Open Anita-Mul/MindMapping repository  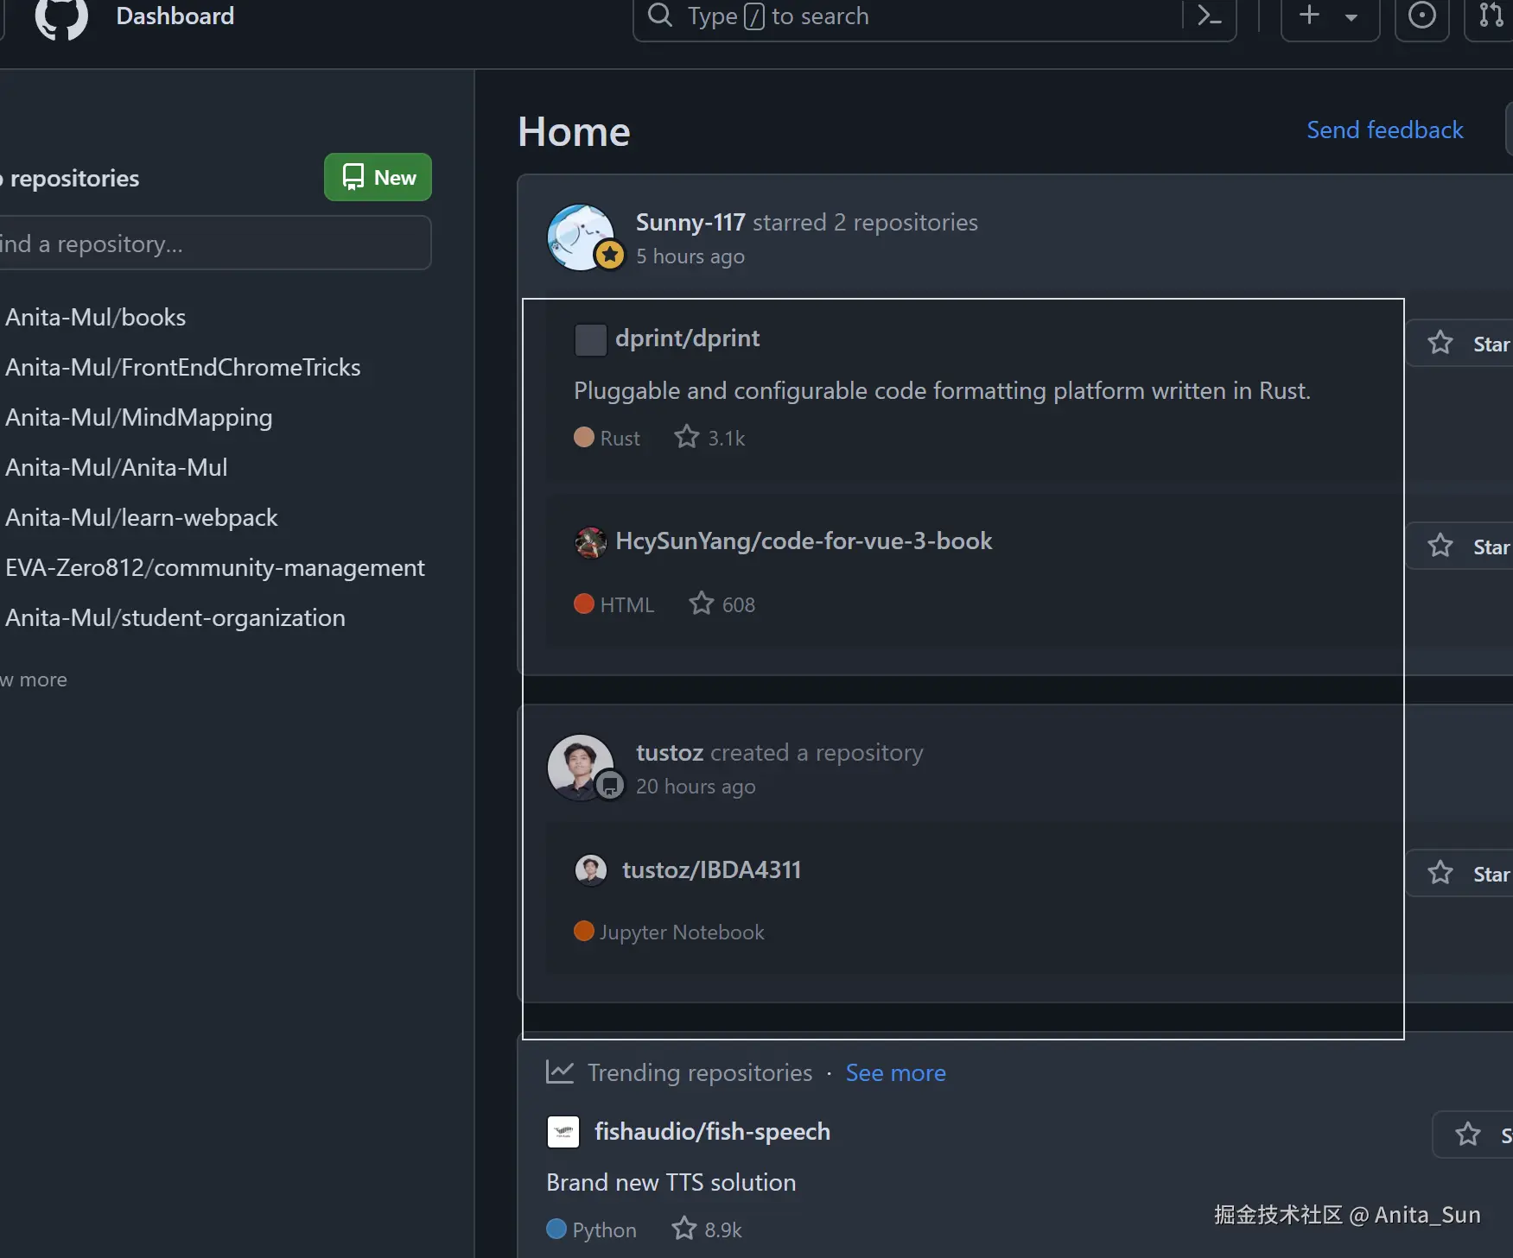point(139,417)
